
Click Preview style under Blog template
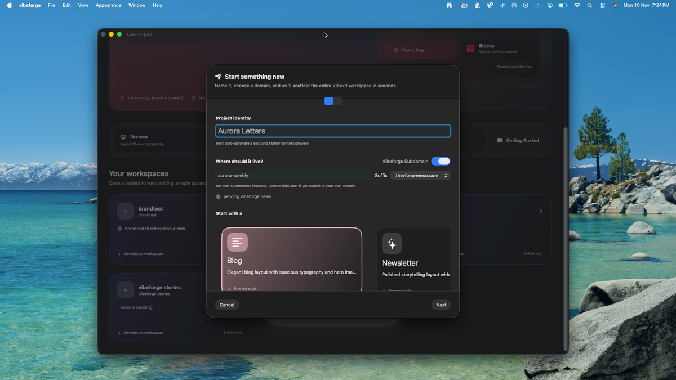coord(245,289)
